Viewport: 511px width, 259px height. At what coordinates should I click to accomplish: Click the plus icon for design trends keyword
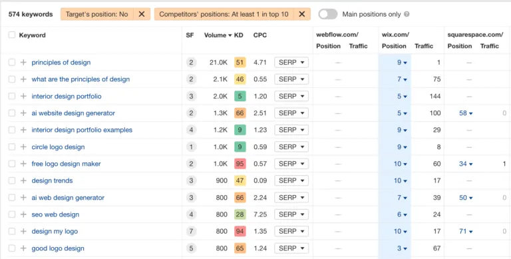click(x=23, y=180)
